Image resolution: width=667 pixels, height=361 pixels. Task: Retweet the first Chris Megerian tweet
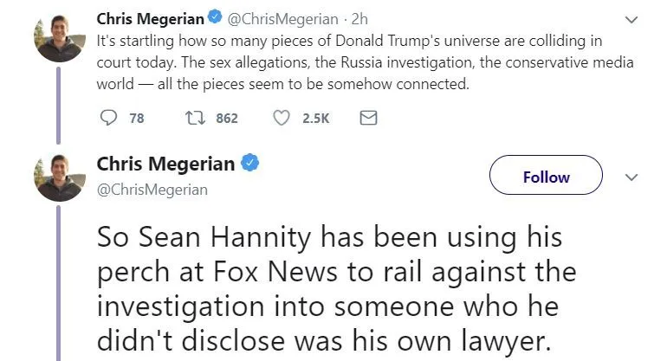coord(196,119)
